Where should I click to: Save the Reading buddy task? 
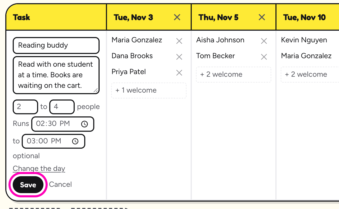click(28, 185)
